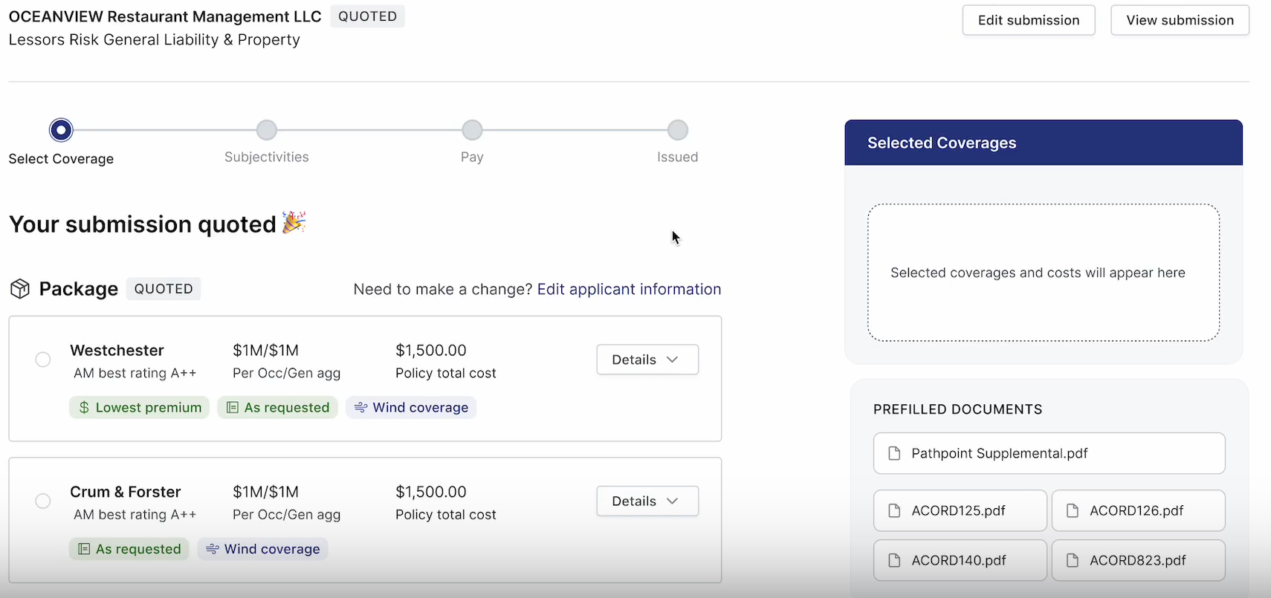This screenshot has width=1271, height=598.
Task: Click the ACORD125.pdf document icon
Action: click(x=894, y=511)
